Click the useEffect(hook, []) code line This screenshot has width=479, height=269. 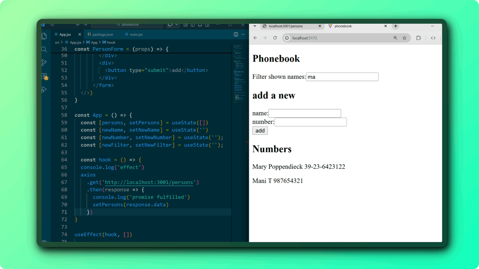[103, 234]
